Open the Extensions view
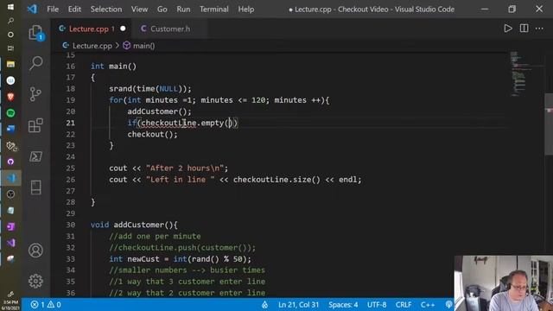 click(35, 125)
